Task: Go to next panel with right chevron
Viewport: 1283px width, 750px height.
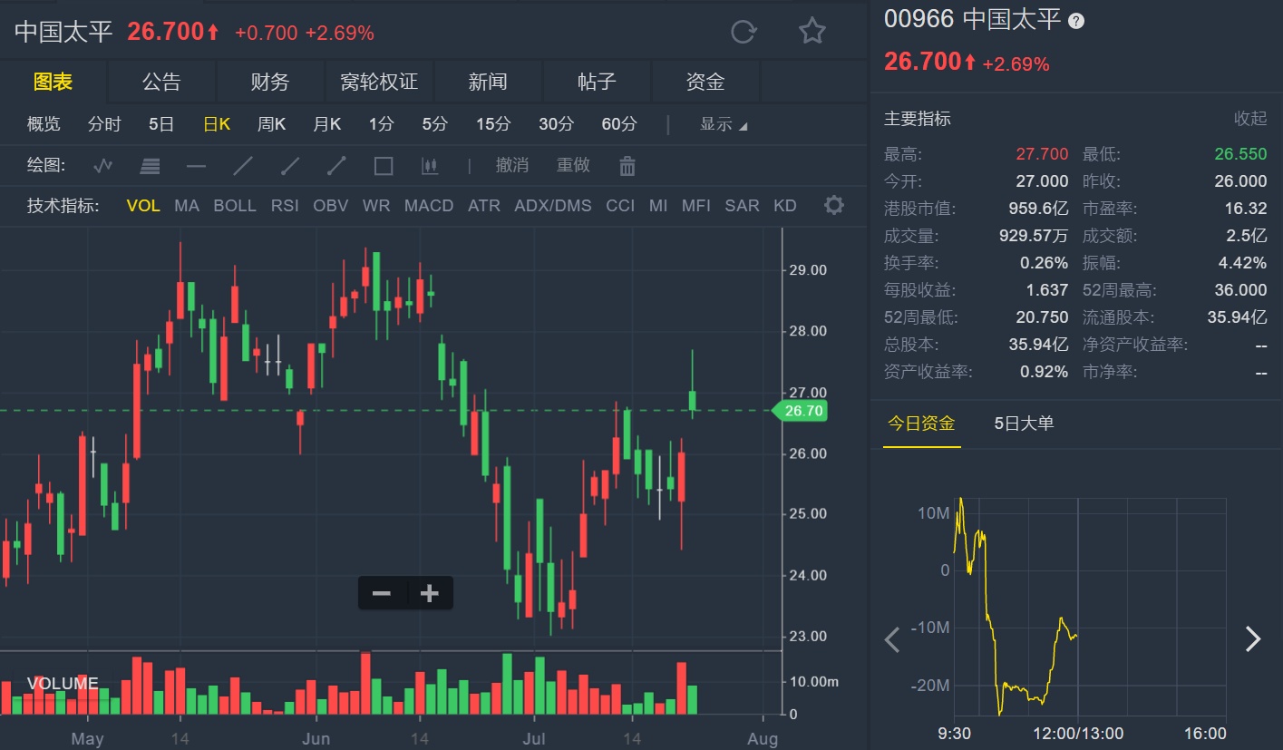Action: point(1252,639)
